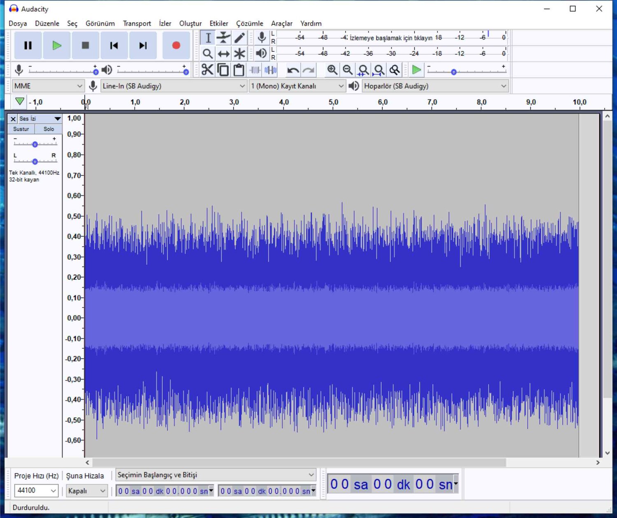Select the Envelope tool
617x518 pixels.
(224, 38)
